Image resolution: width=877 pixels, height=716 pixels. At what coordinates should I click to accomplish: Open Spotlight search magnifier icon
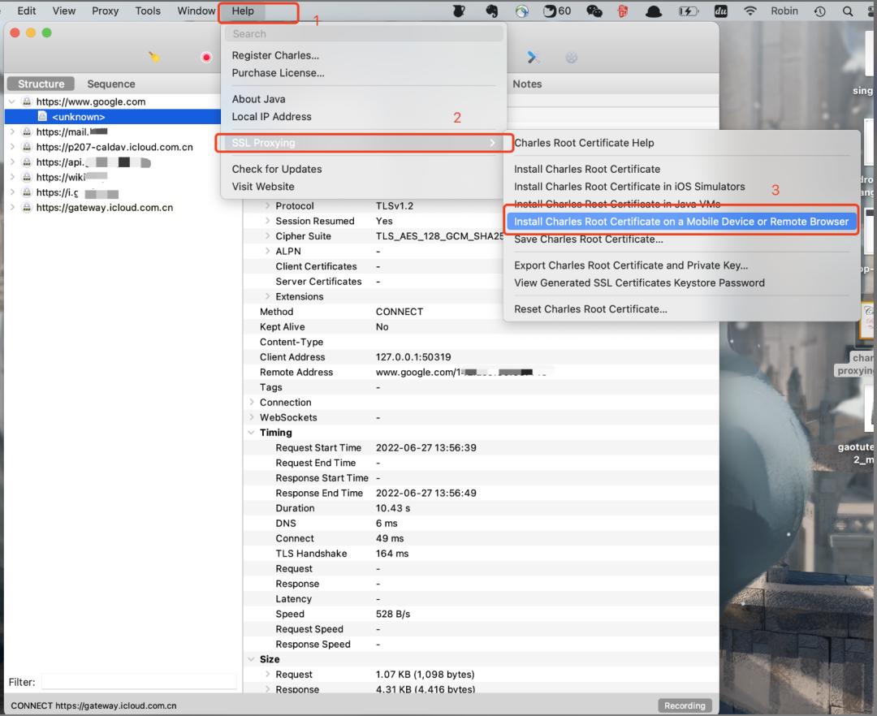848,11
